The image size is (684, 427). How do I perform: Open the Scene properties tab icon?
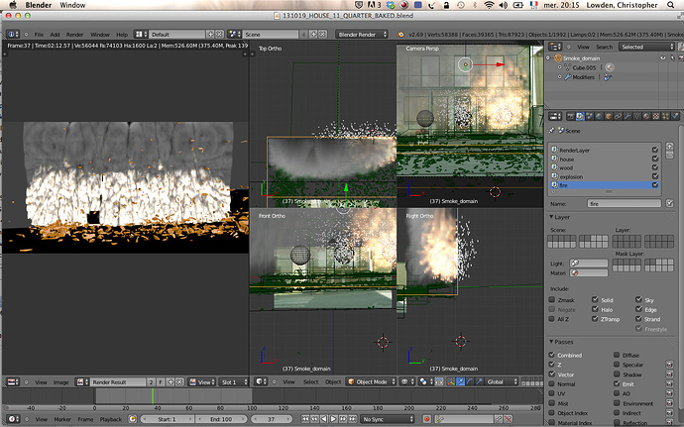click(590, 116)
